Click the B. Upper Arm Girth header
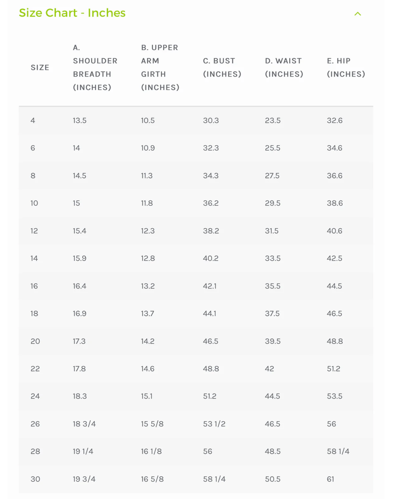This screenshot has width=393, height=499. [x=160, y=68]
